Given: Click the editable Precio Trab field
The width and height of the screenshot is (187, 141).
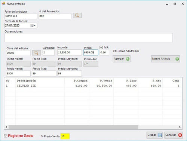Looking at the screenshot, I should point(44,74).
